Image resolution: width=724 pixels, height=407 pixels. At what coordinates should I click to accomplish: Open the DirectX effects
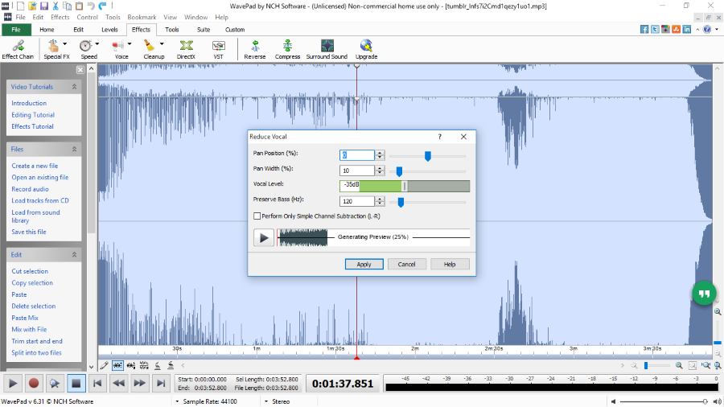[186, 49]
